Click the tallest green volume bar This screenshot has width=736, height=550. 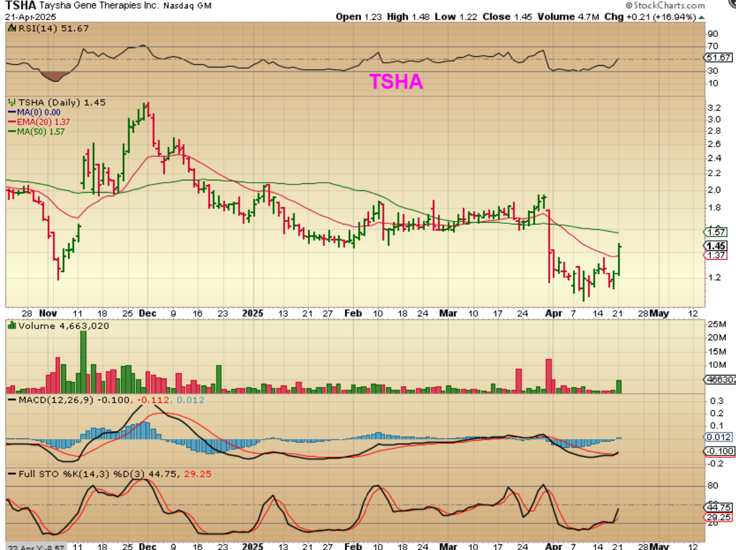click(x=84, y=362)
